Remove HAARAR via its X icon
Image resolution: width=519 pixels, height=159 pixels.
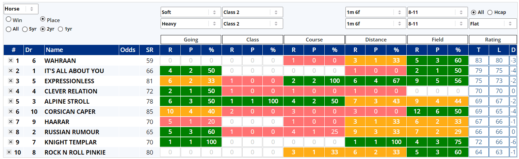11,122
